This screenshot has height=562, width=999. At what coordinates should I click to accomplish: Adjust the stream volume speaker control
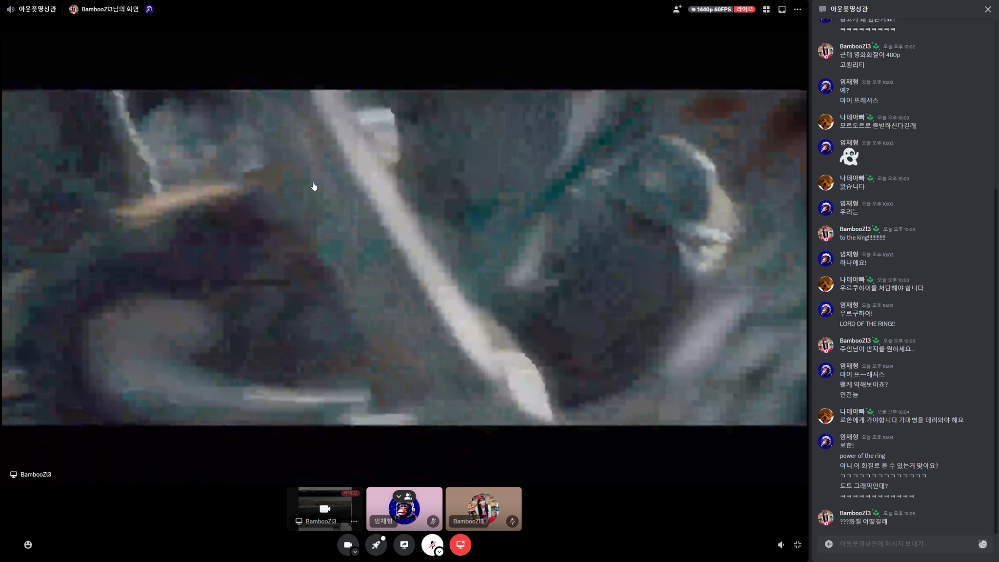(781, 544)
